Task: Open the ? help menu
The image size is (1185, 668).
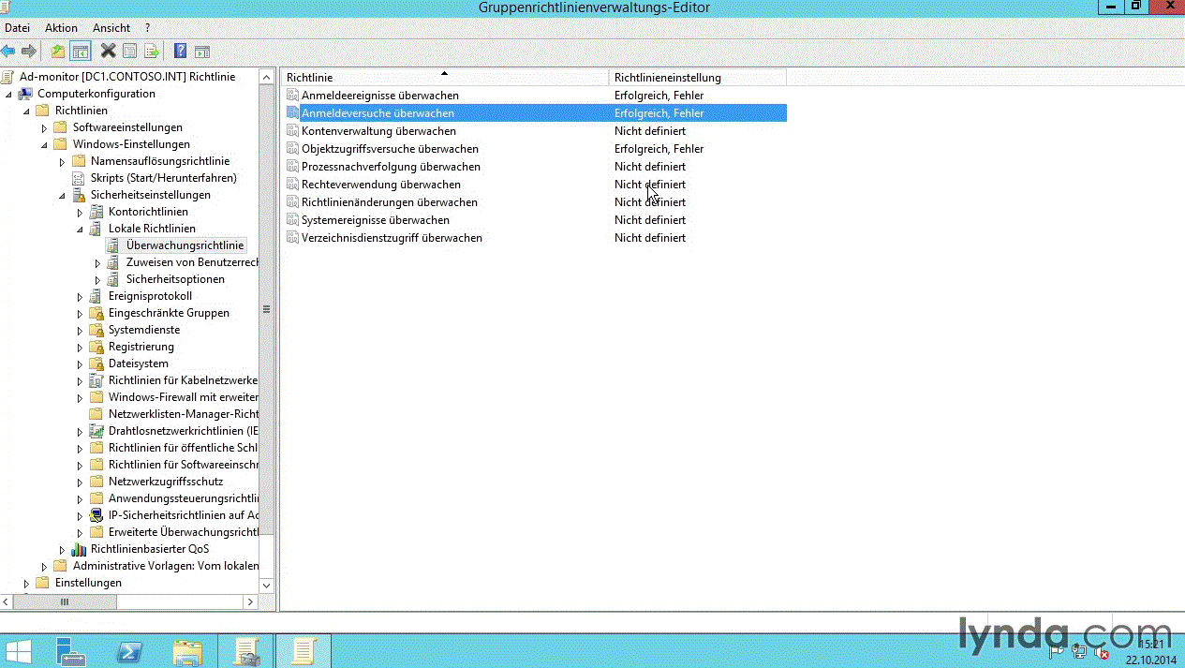Action: [147, 28]
